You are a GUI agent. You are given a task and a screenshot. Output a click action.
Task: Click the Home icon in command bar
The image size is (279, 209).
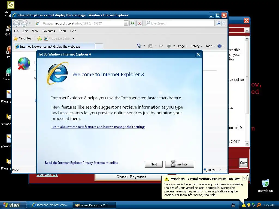[139, 46]
